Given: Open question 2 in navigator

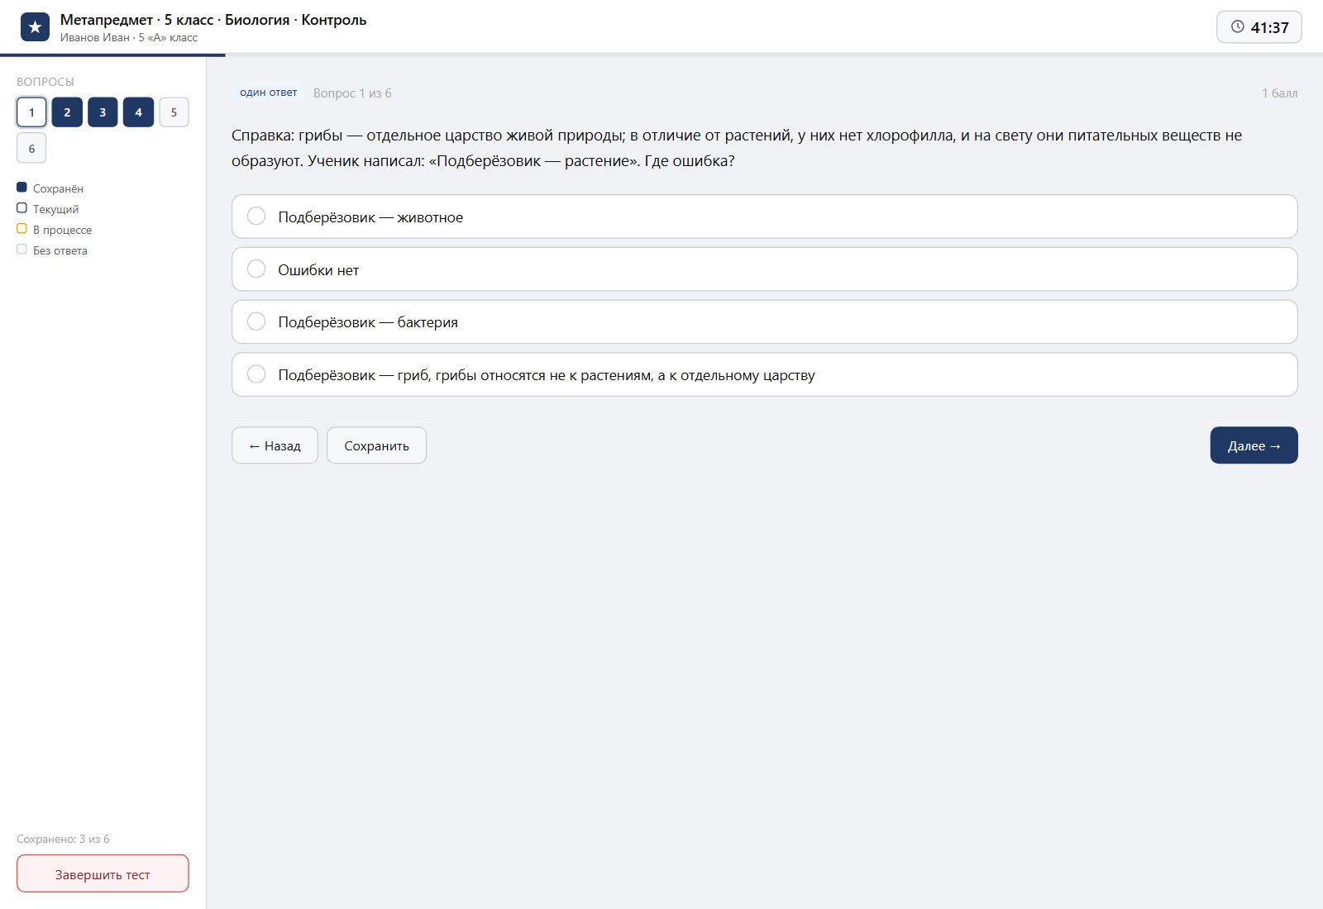Looking at the screenshot, I should (x=67, y=112).
